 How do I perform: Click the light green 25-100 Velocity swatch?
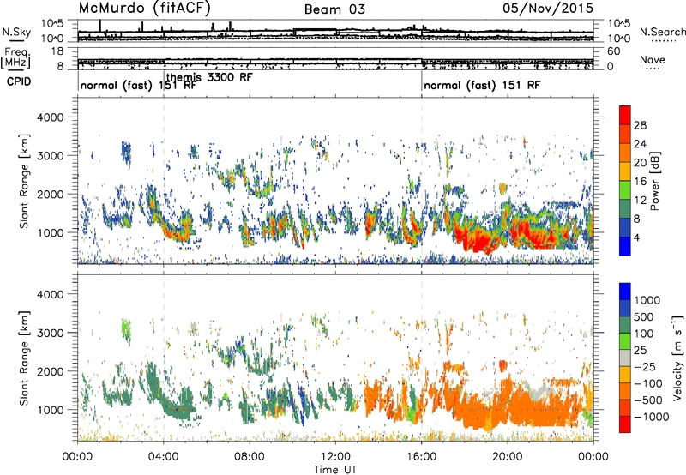coord(625,341)
